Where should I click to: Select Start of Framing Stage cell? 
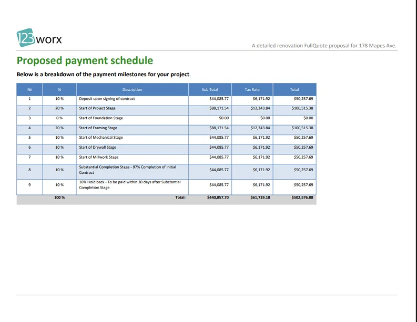[98, 128]
